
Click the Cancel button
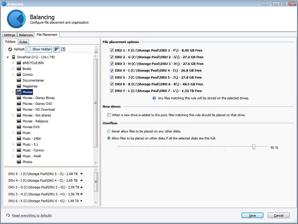click(x=279, y=215)
